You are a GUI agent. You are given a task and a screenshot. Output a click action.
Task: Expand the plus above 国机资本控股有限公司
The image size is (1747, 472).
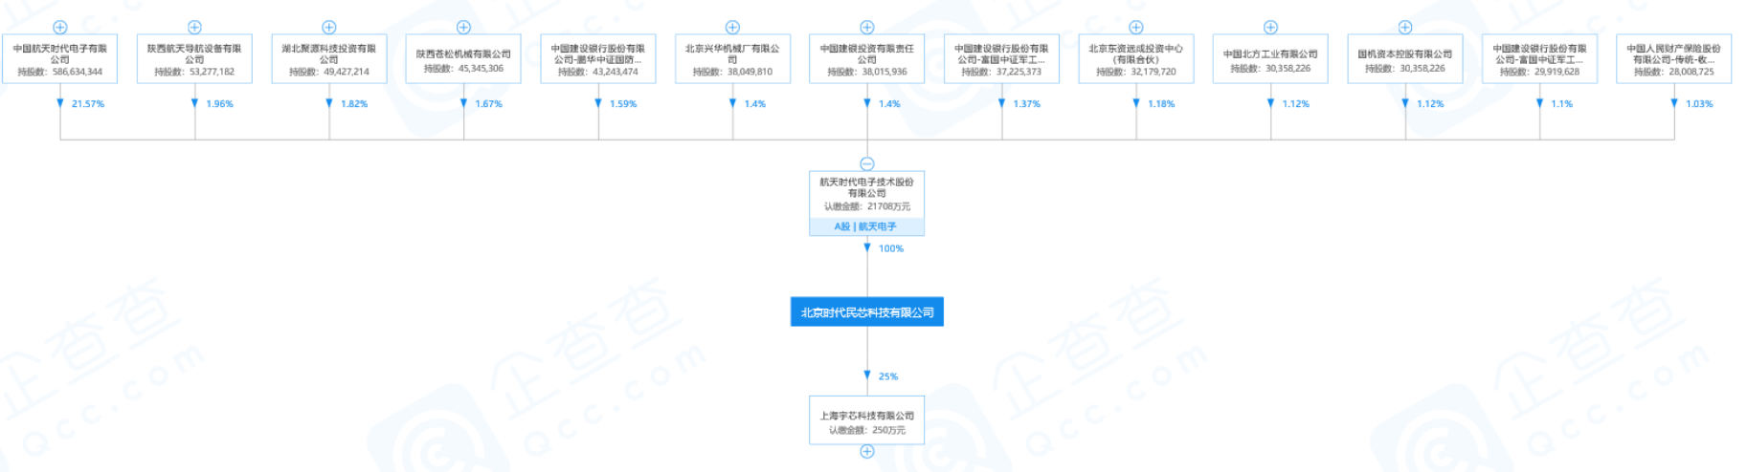pyautogui.click(x=1405, y=28)
